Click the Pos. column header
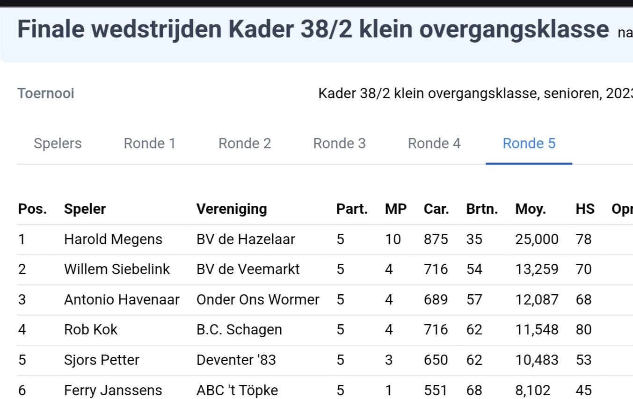This screenshot has height=399, width=633. tap(33, 209)
